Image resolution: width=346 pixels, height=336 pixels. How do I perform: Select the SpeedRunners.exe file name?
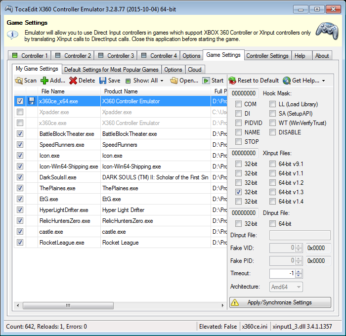[x=62, y=145]
